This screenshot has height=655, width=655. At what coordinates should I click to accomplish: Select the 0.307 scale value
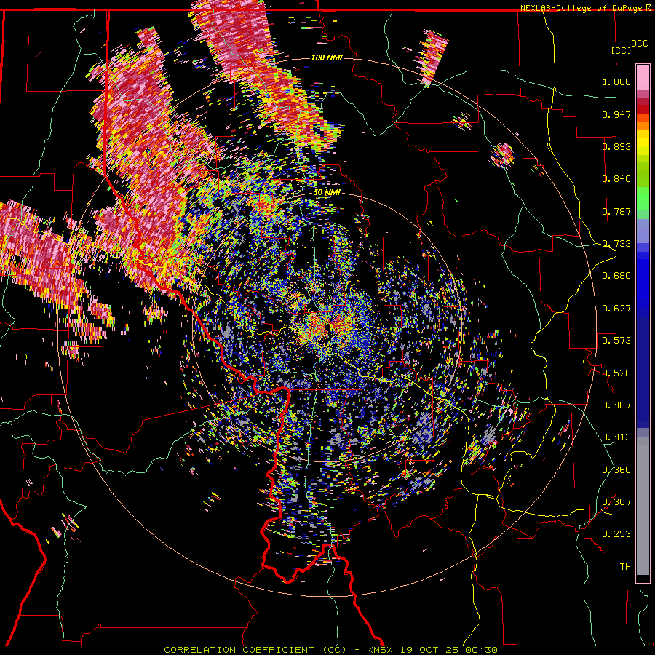616,502
